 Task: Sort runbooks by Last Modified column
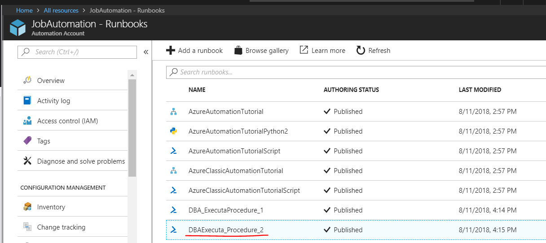click(x=480, y=90)
